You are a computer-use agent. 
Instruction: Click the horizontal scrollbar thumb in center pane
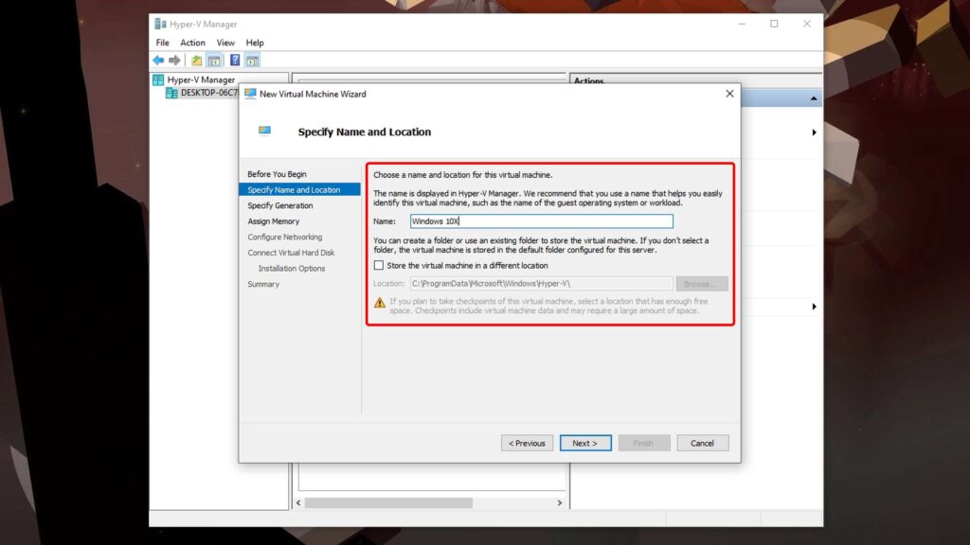pos(388,503)
